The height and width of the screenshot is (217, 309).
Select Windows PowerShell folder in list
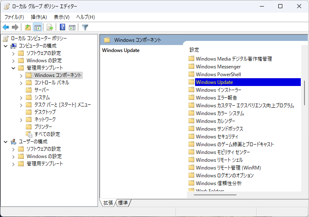[218, 75]
